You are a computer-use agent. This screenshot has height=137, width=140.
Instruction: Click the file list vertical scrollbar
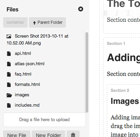pos(87,72)
